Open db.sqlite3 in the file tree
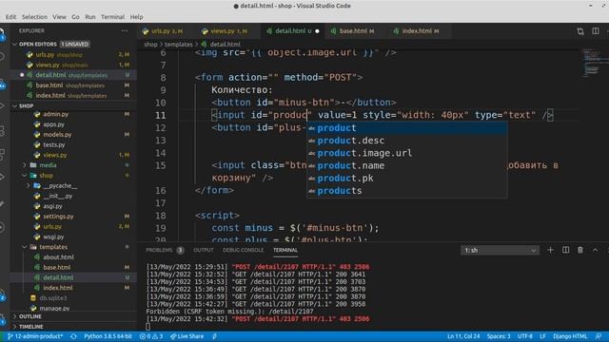609x342 pixels. [x=53, y=298]
